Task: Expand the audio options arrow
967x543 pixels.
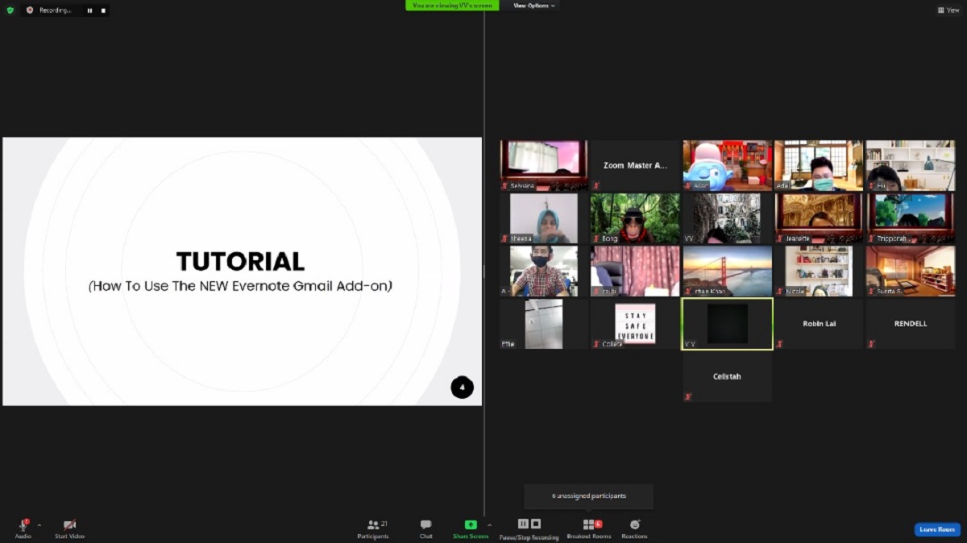Action: 39,525
